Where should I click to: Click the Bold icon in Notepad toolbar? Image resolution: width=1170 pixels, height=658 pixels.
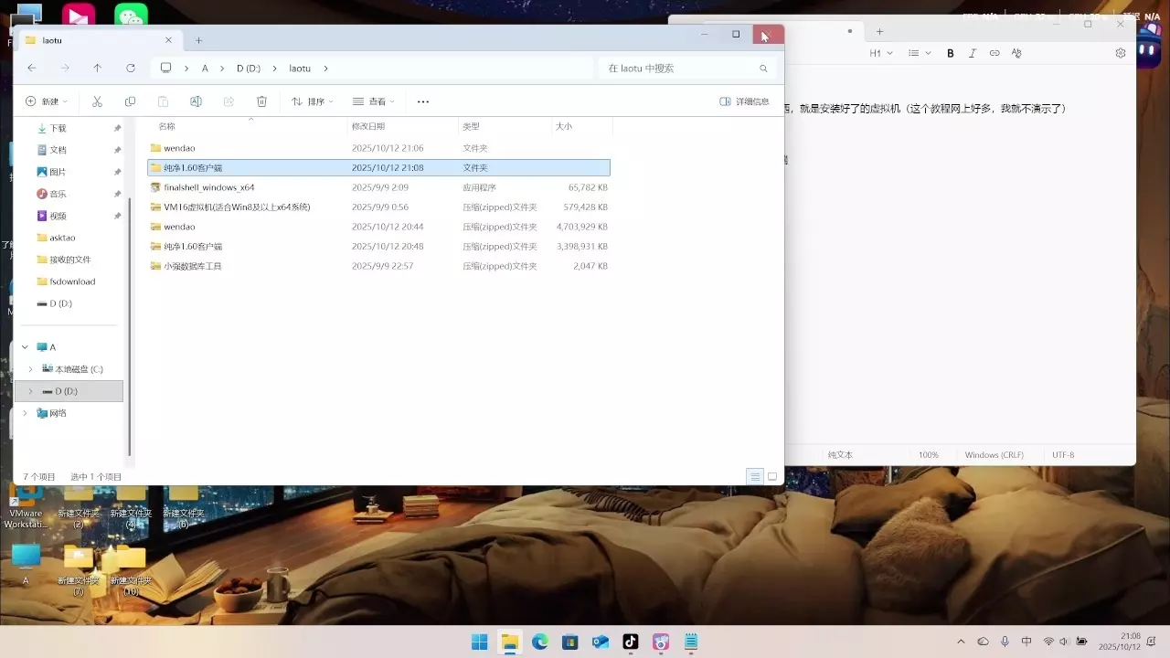(951, 53)
